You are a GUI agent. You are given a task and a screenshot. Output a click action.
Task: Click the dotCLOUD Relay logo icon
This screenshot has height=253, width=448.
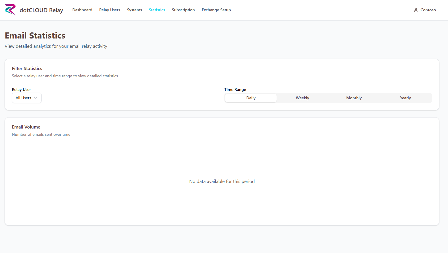10,10
